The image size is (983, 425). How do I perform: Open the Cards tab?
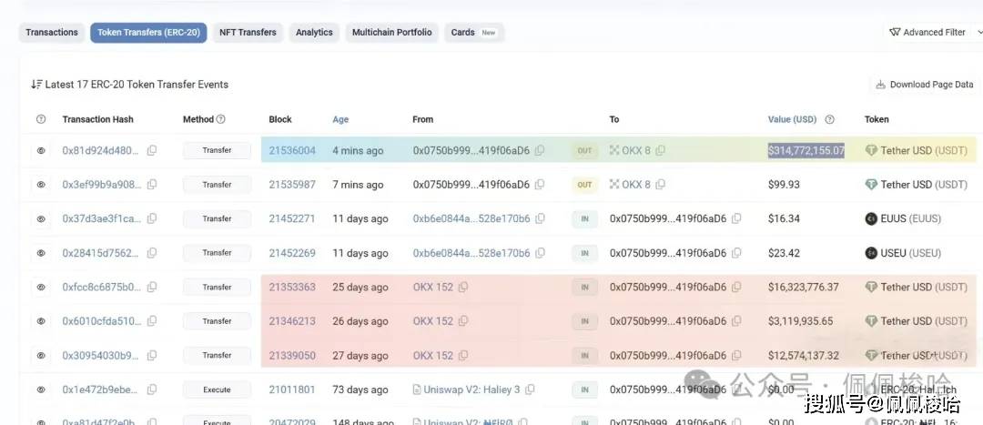[x=474, y=33]
